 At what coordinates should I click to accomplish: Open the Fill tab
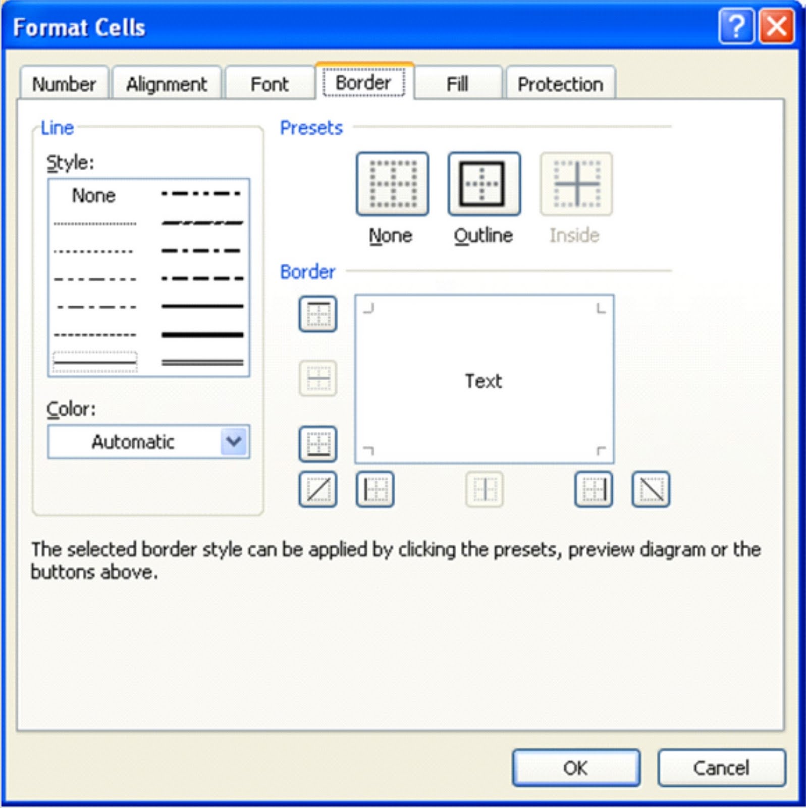[x=457, y=84]
